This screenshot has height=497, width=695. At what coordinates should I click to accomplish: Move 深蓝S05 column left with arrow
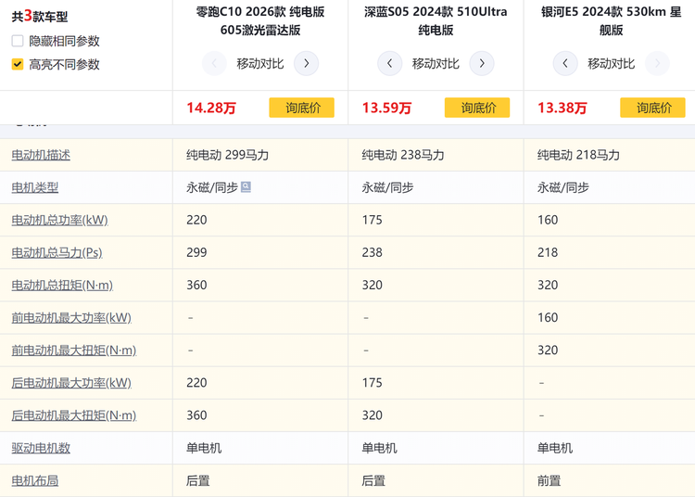point(389,64)
